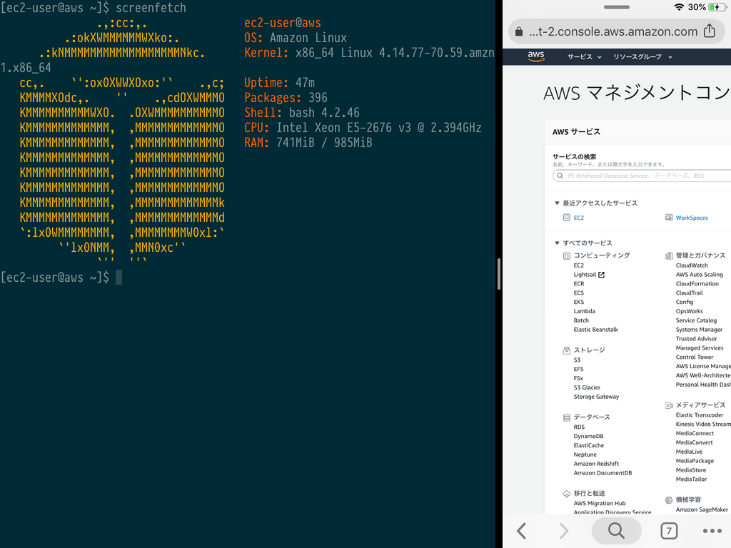Open the WorkSpaces link
Image resolution: width=731 pixels, height=548 pixels.
coord(692,218)
